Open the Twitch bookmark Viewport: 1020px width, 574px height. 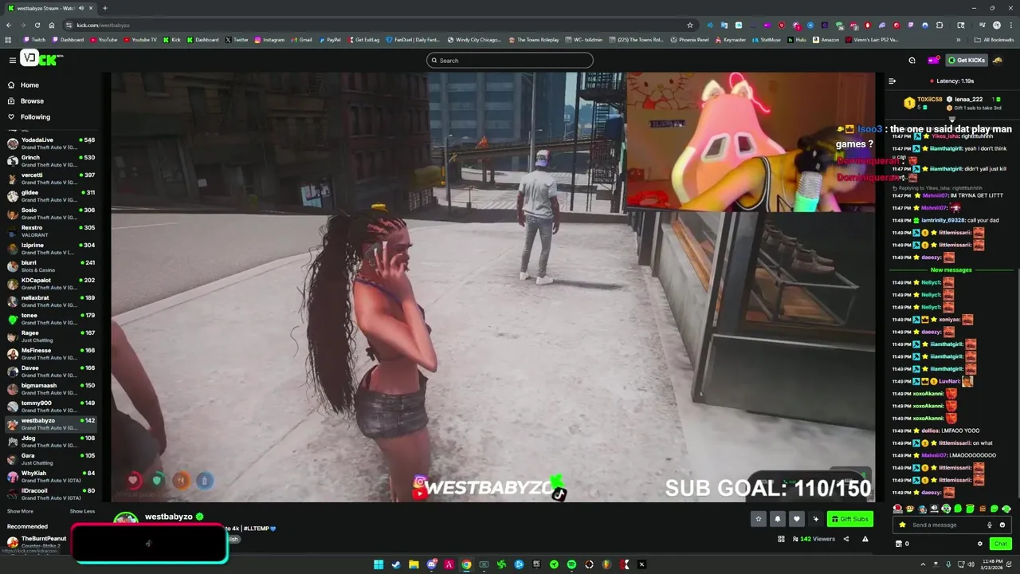coord(34,40)
